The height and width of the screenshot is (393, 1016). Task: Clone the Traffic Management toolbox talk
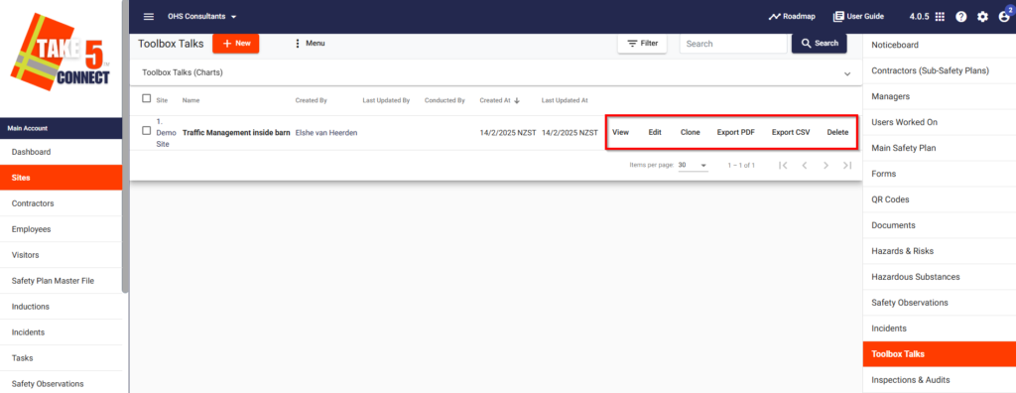[691, 132]
